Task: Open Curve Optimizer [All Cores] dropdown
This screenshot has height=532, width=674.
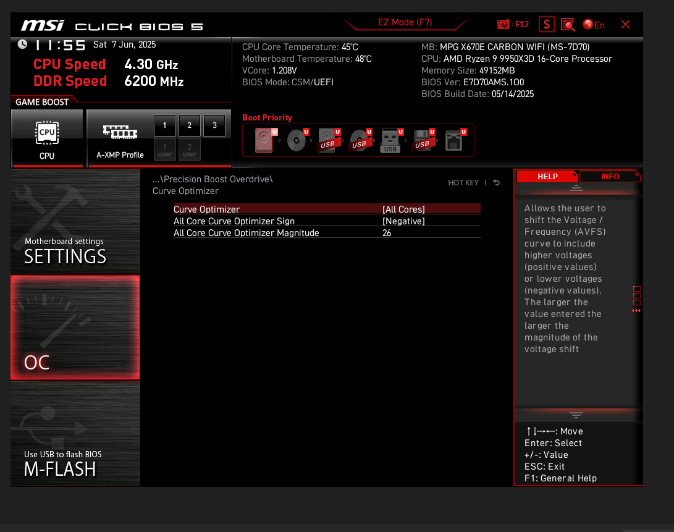Action: click(x=327, y=209)
